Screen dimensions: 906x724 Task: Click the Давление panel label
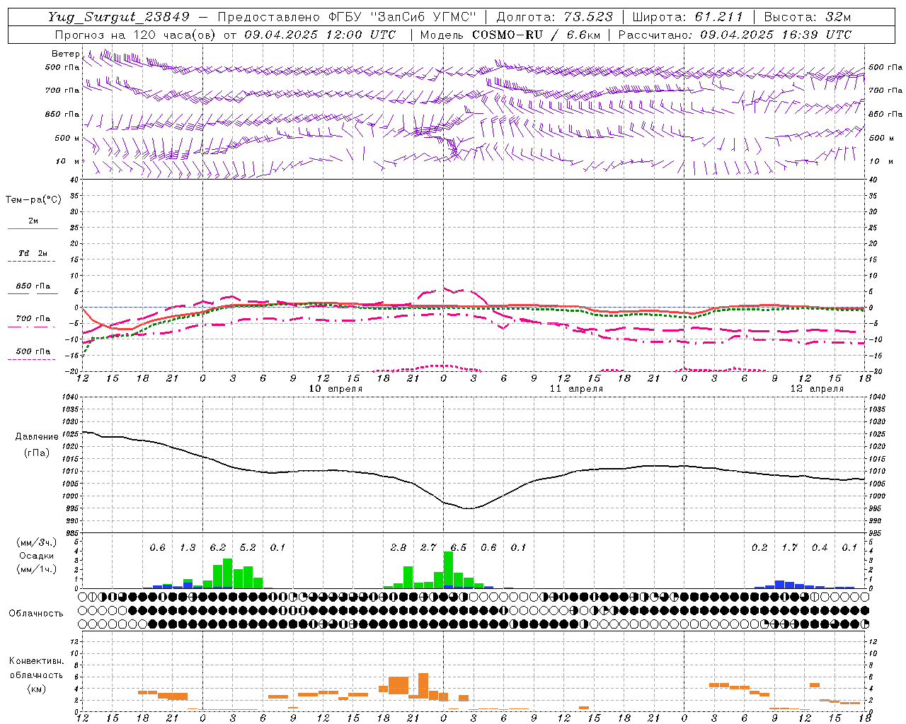point(37,437)
